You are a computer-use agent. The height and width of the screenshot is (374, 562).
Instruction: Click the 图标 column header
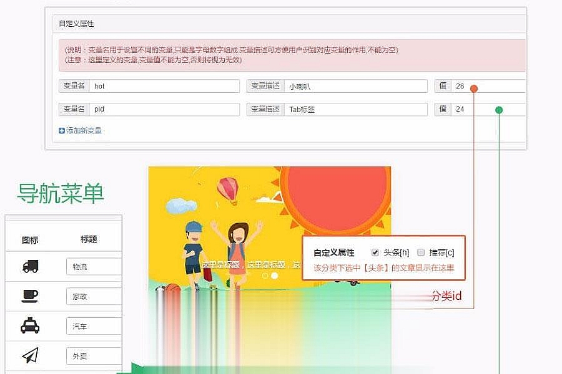(x=30, y=240)
